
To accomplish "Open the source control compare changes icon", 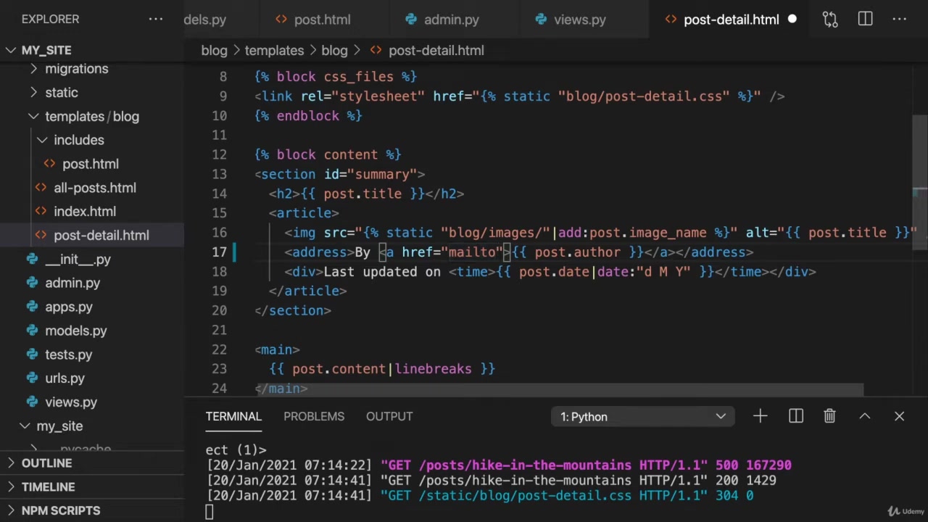I will pos(830,20).
